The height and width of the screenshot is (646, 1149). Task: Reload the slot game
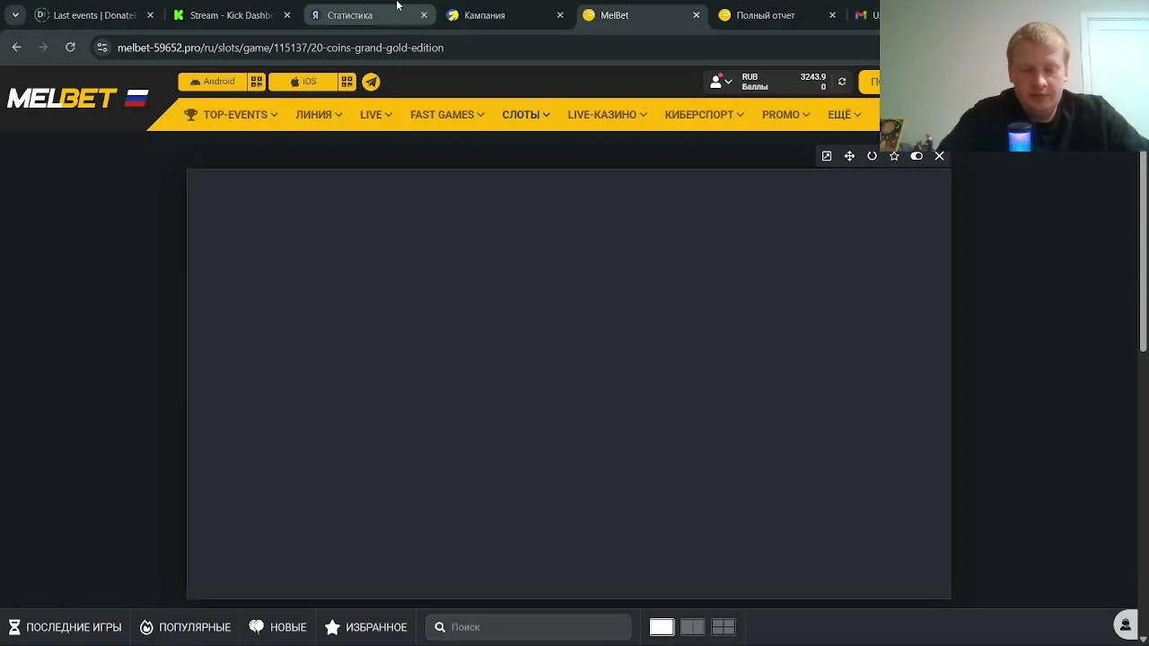[x=872, y=156]
